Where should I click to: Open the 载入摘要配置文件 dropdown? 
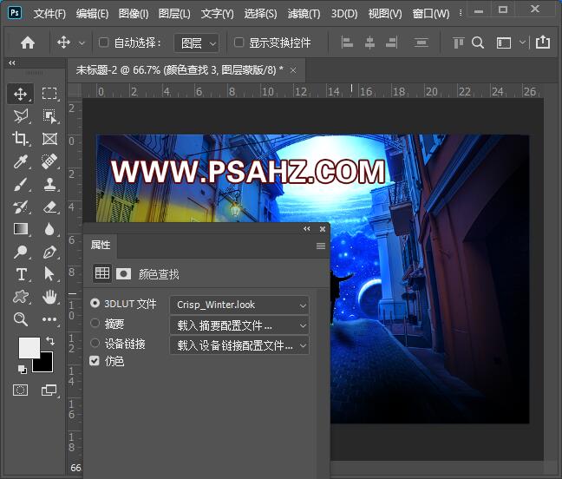tap(239, 325)
